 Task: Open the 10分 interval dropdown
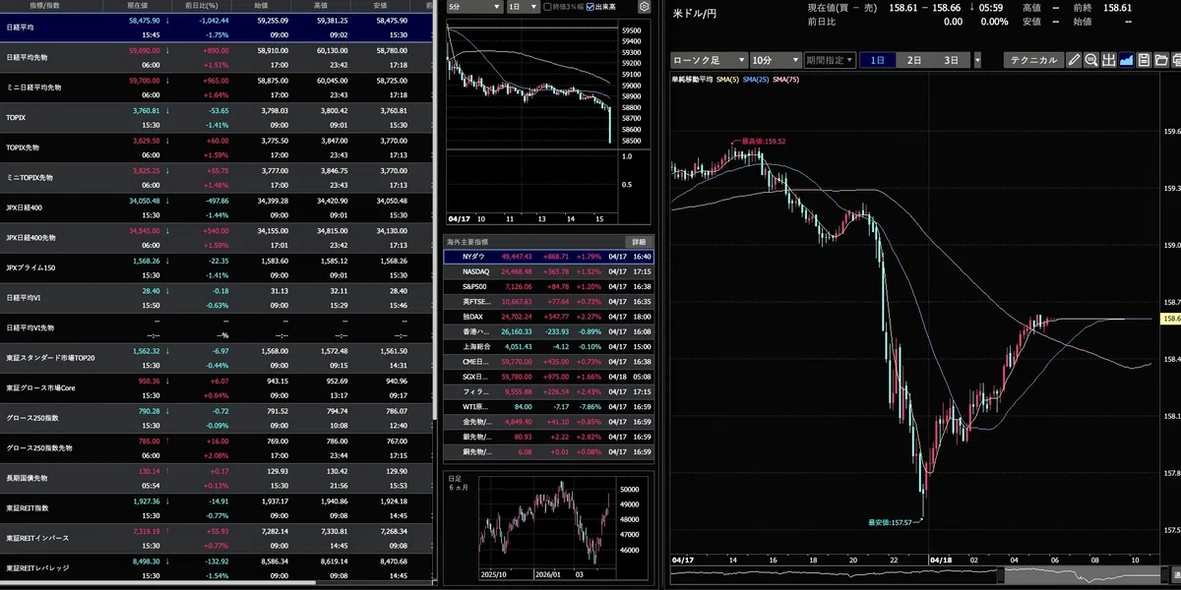click(775, 60)
